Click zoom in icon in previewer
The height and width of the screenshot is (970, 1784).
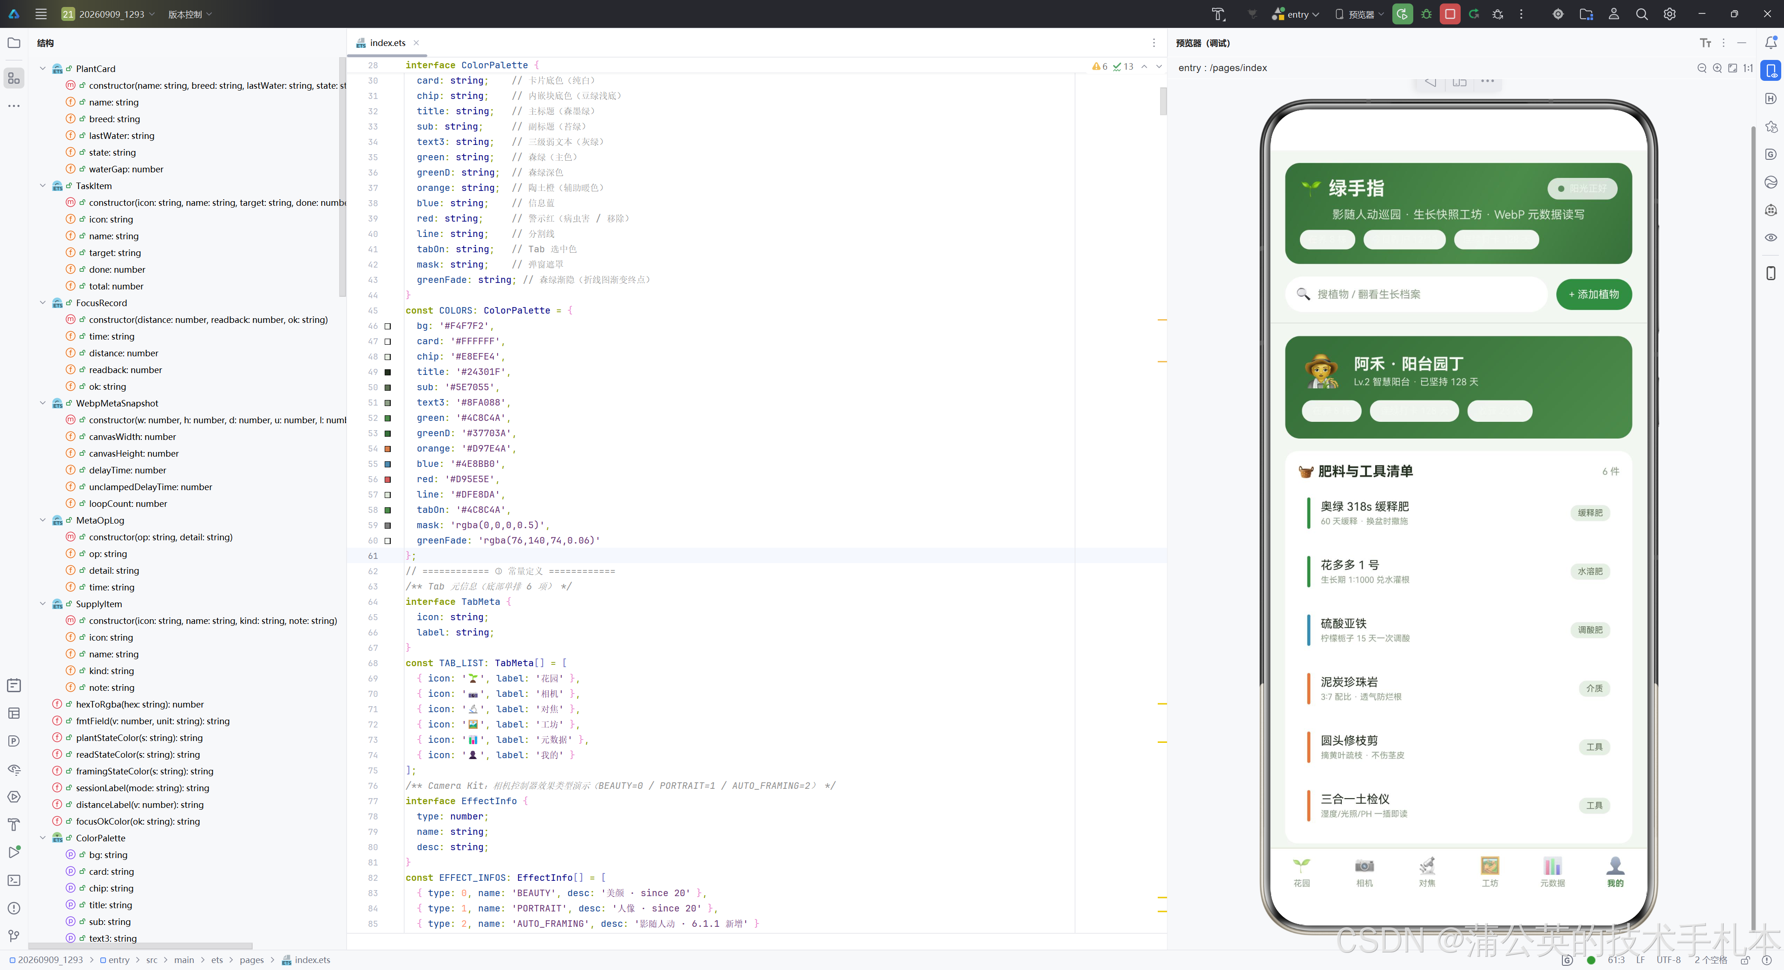click(x=1718, y=68)
